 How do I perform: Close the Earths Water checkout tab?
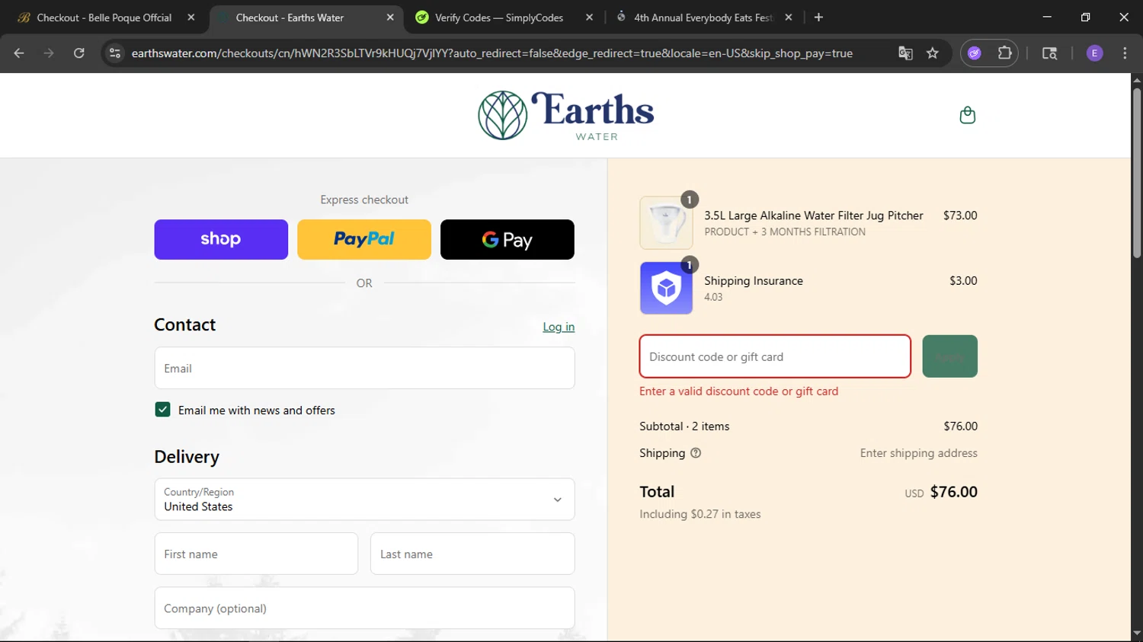point(390,18)
